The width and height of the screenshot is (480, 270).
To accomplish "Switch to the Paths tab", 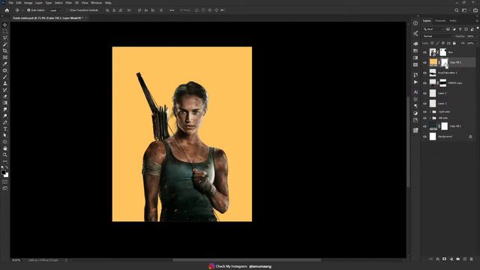I will point(453,21).
